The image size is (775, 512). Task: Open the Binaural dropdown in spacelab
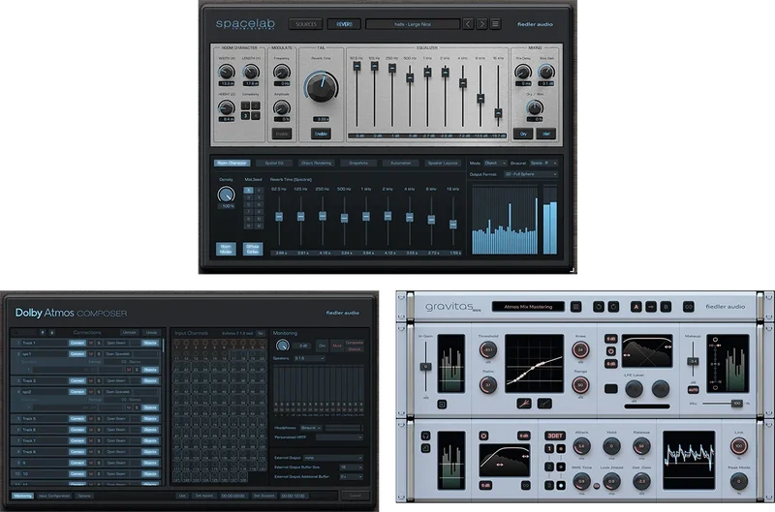click(543, 163)
